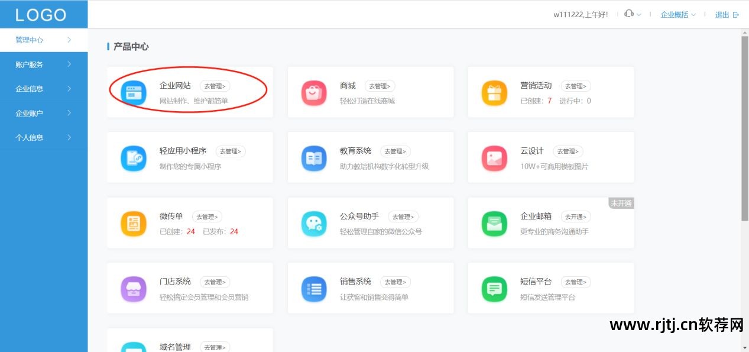This screenshot has width=749, height=352.
Task: Open the 企业网站 blue window icon
Action: pyautogui.click(x=134, y=93)
